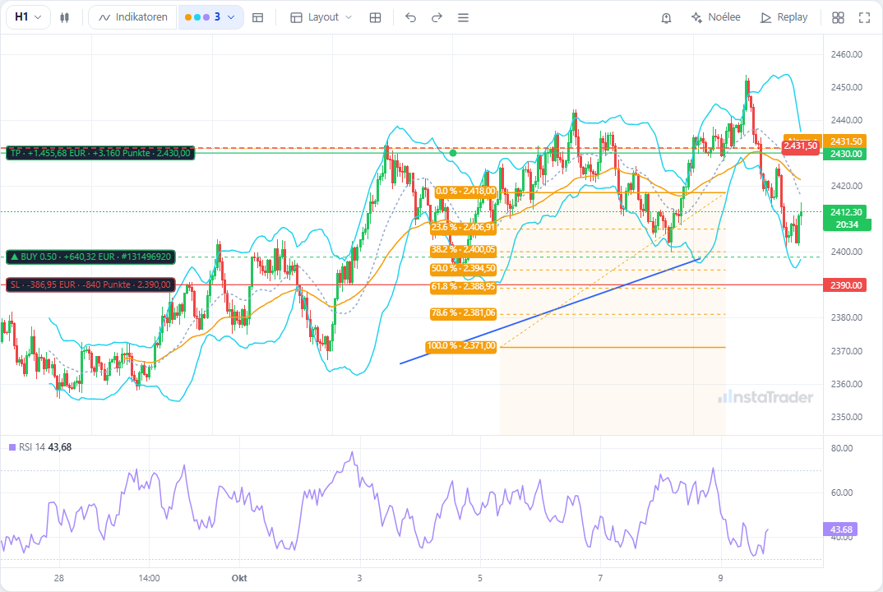Click the template panel icon beside indicators
The image size is (883, 592).
click(258, 17)
